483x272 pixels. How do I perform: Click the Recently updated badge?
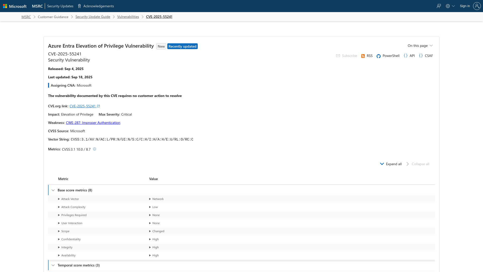point(182,46)
